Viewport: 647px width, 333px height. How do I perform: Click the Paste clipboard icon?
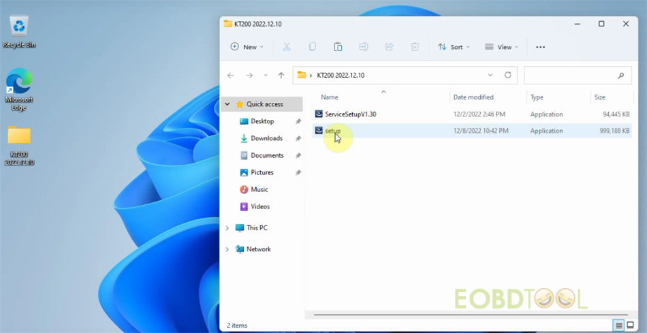click(338, 47)
